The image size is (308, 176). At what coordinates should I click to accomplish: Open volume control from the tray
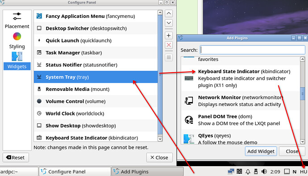coord(264,172)
